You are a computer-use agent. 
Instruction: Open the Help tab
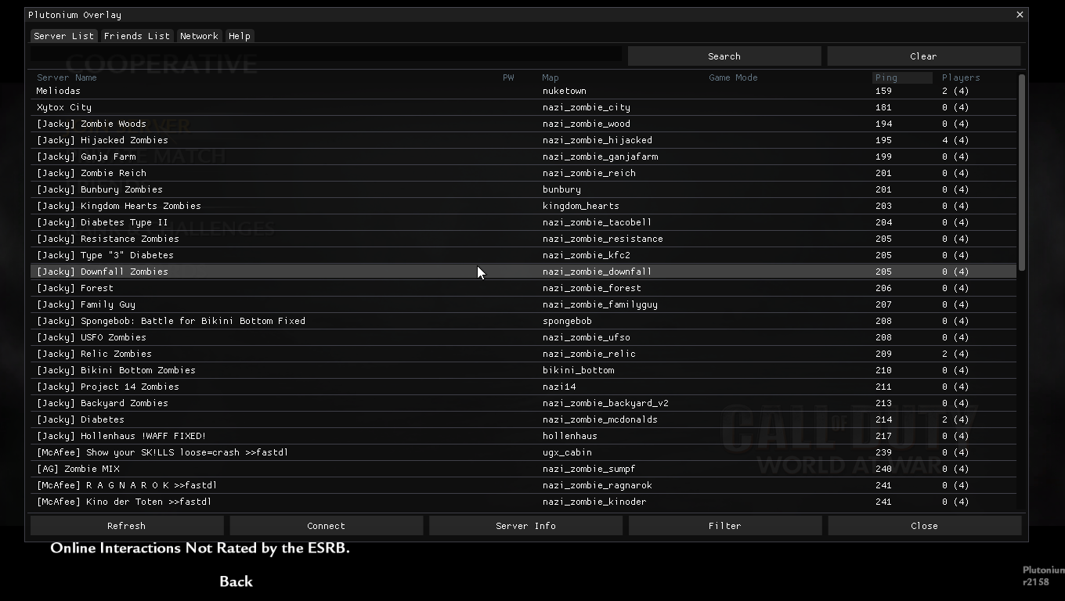coord(240,36)
